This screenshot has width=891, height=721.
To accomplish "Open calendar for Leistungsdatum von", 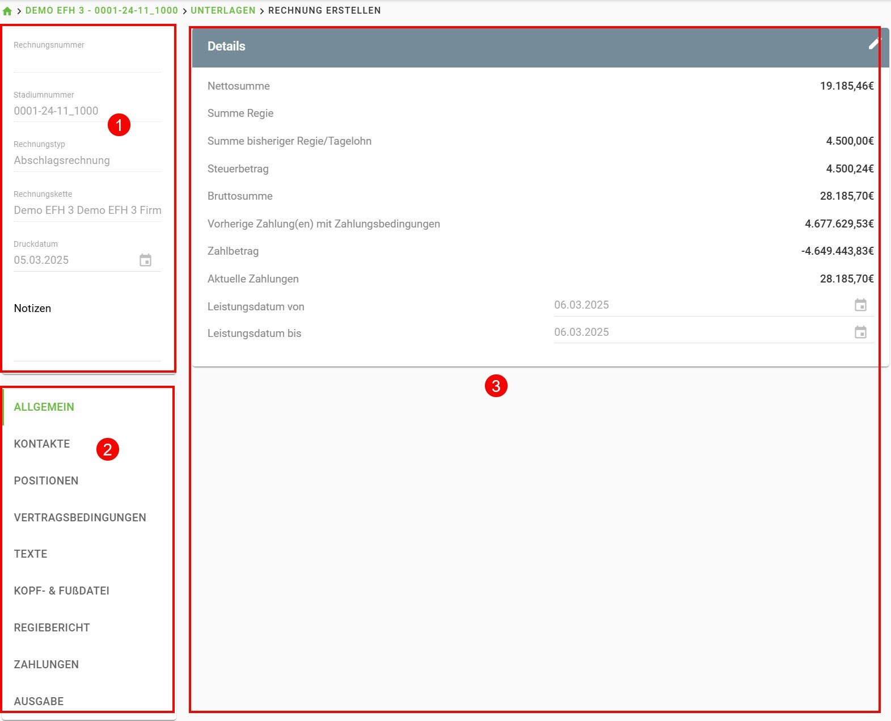I will pos(860,305).
